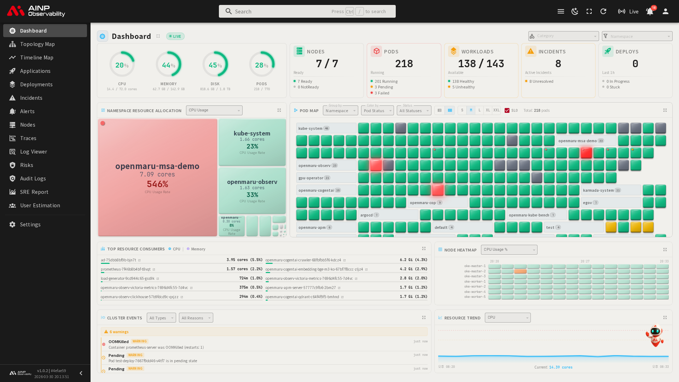The width and height of the screenshot is (679, 382).
Task: Toggle the SLO checkbox
Action: pos(507,110)
